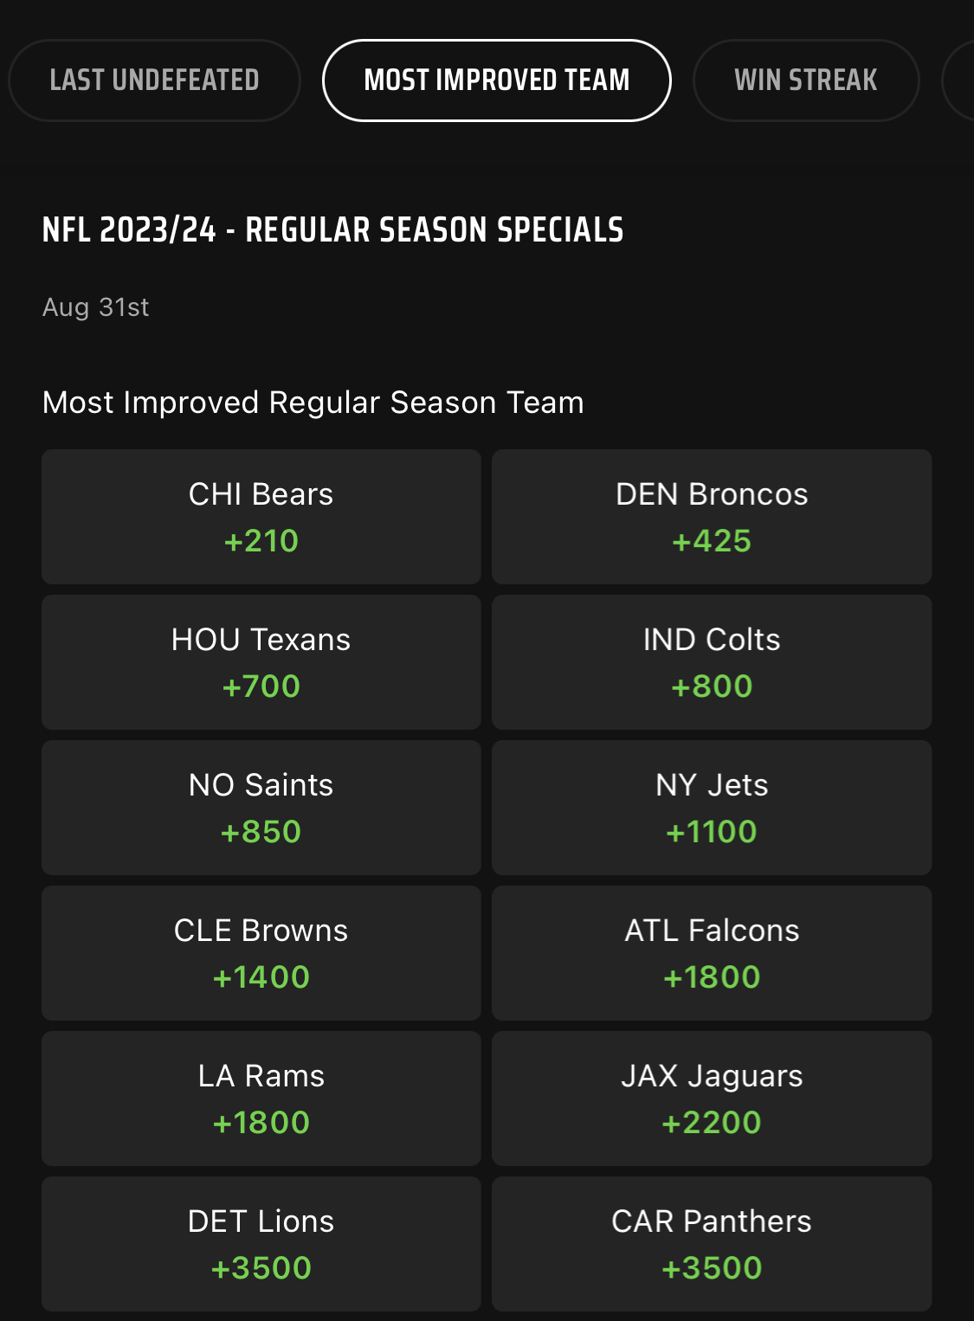This screenshot has height=1321, width=974.
Task: Select NY Jets at +1100
Action: pos(712,808)
